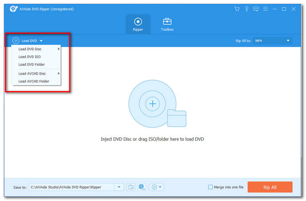The image size is (306, 201).
Task: Click the Save to path field
Action: pyautogui.click(x=72, y=187)
